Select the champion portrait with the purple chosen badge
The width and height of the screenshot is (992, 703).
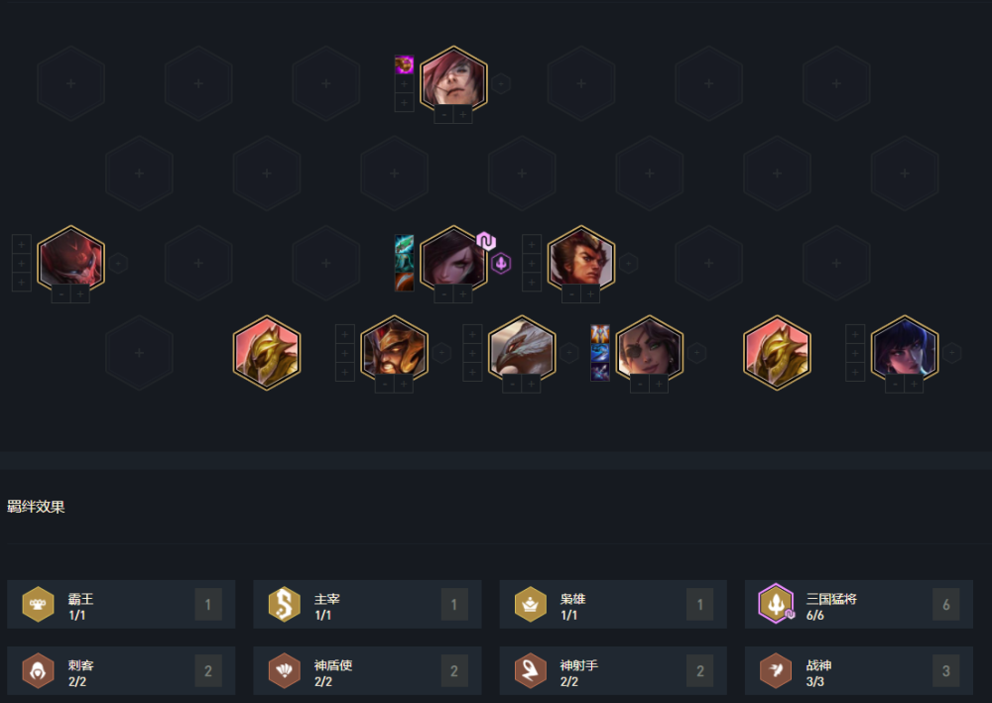click(x=453, y=259)
